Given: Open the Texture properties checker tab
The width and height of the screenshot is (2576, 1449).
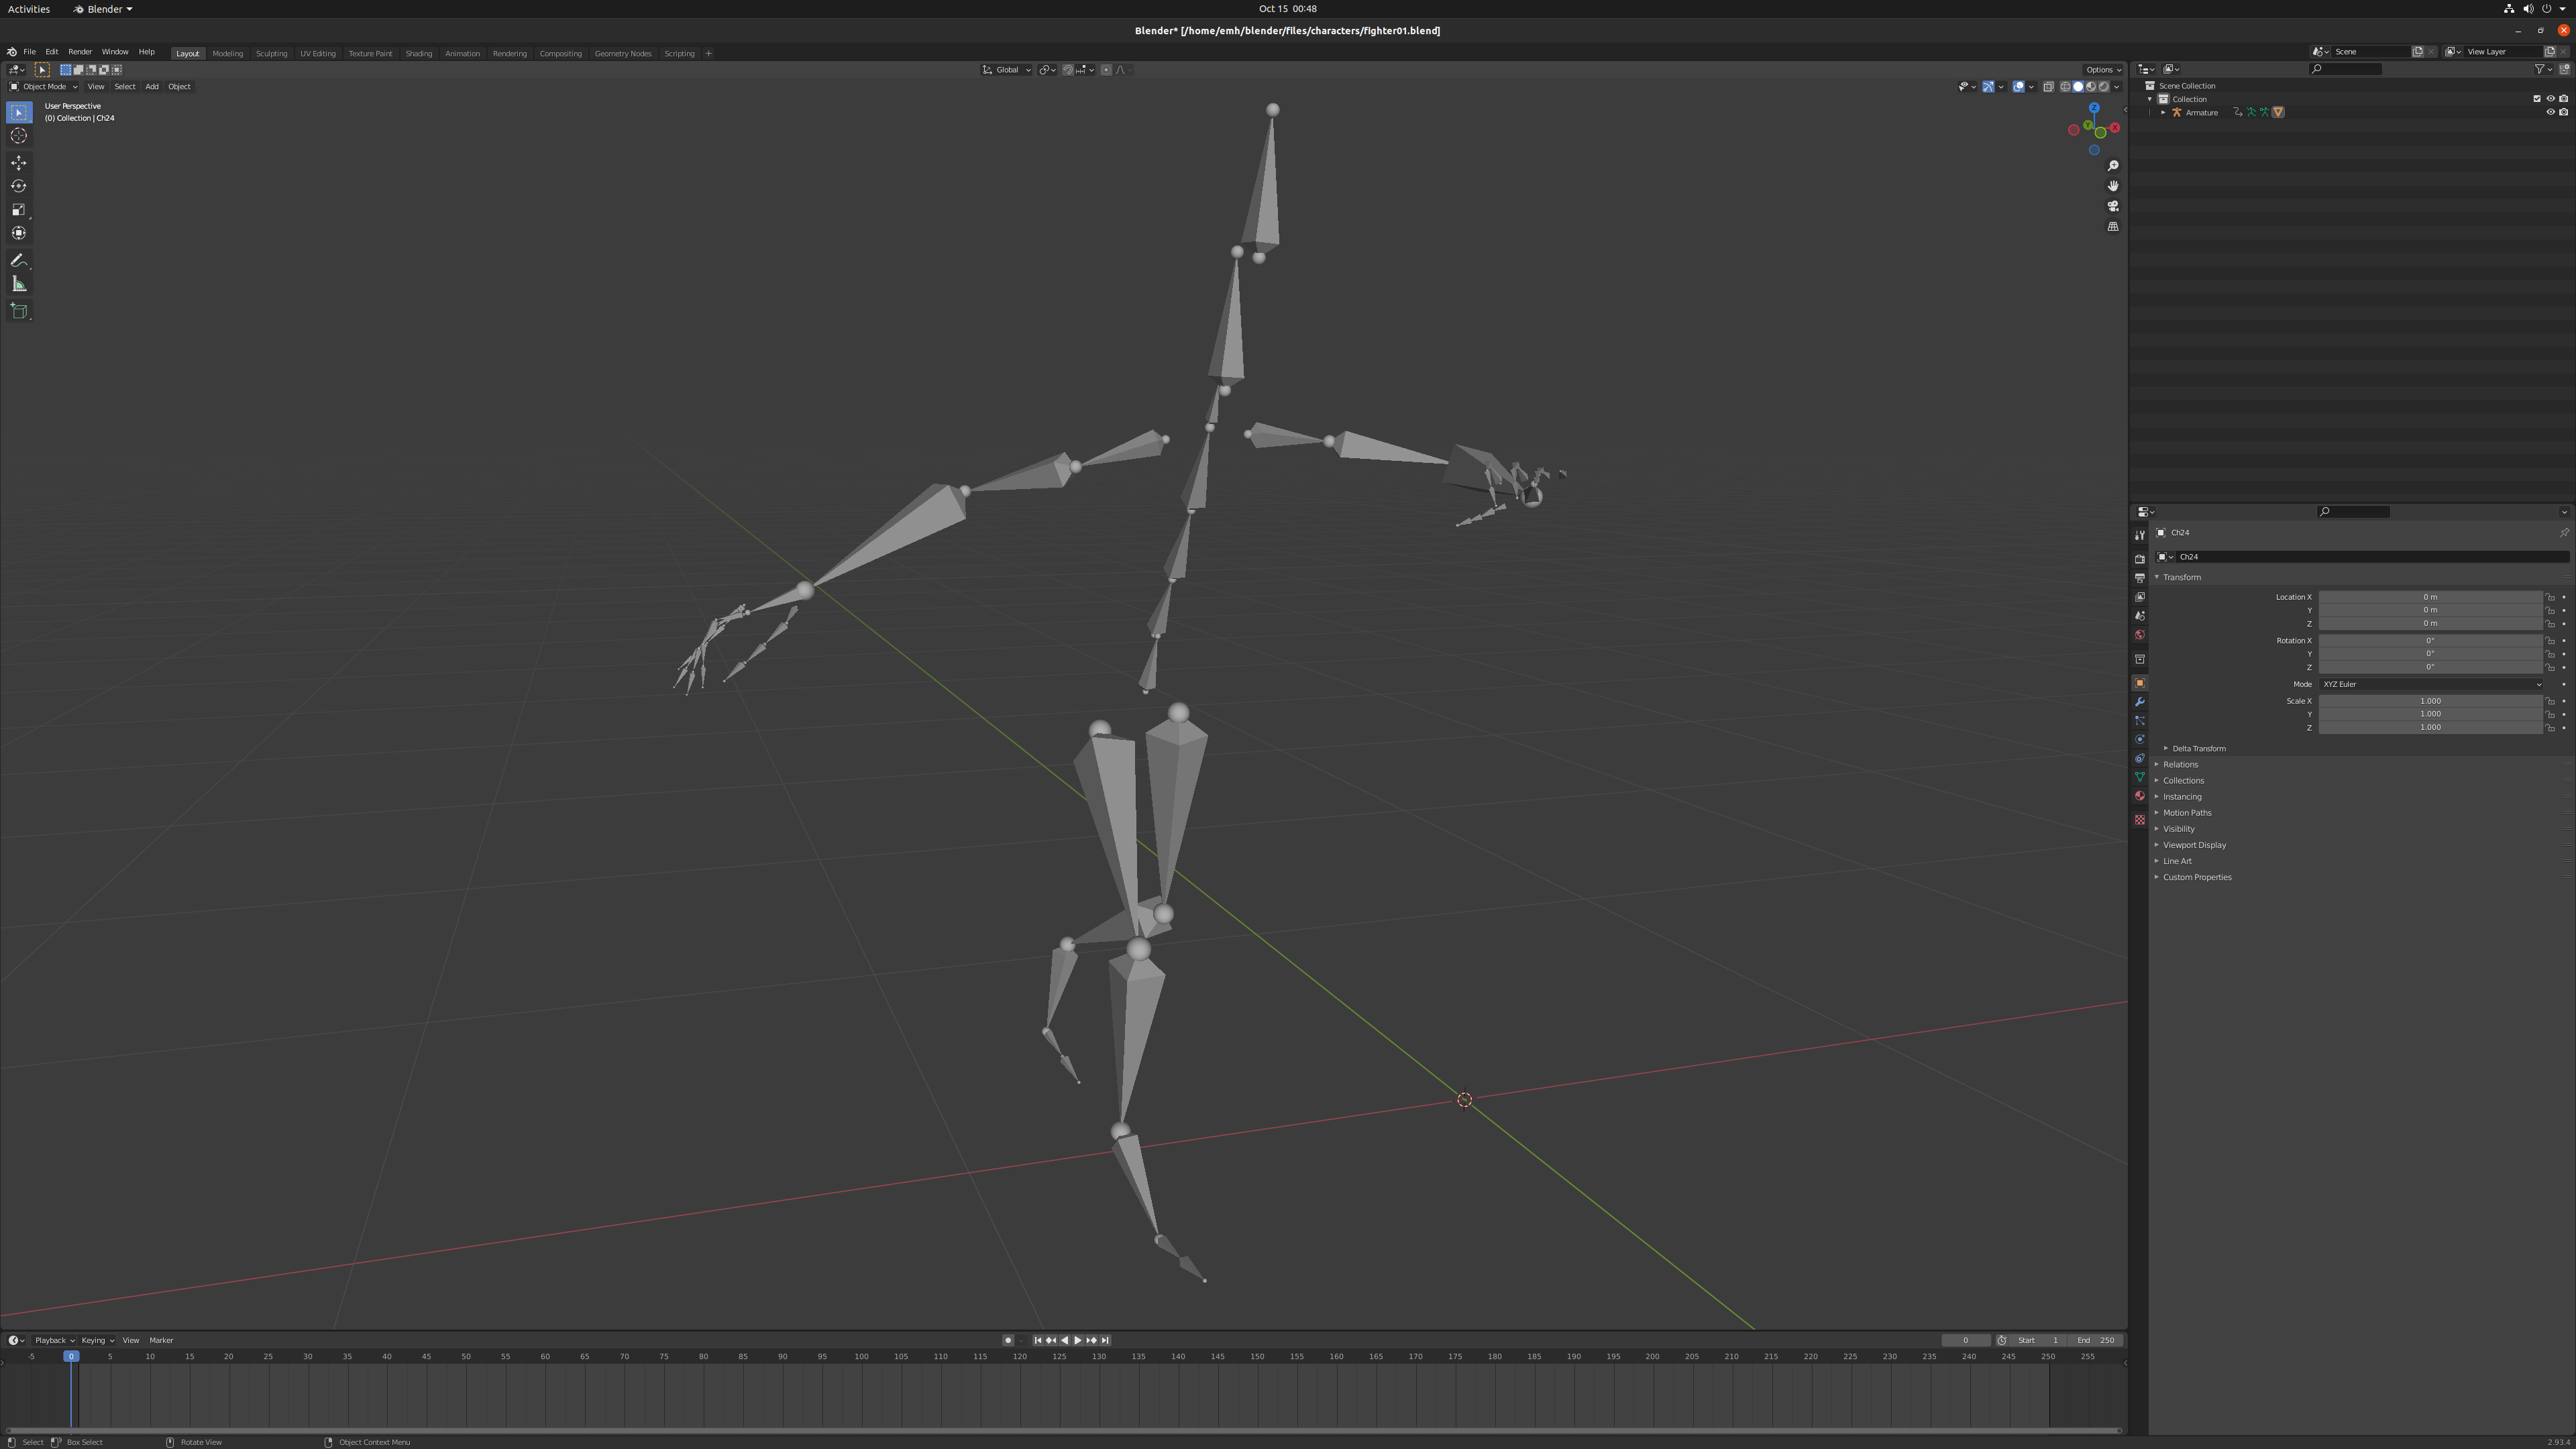Looking at the screenshot, I should [2139, 820].
